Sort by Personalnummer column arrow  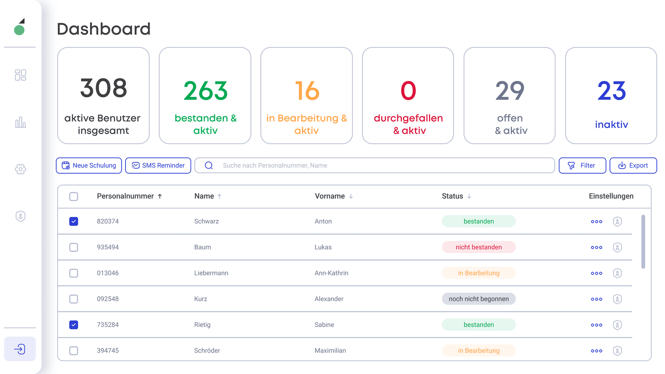click(x=160, y=196)
